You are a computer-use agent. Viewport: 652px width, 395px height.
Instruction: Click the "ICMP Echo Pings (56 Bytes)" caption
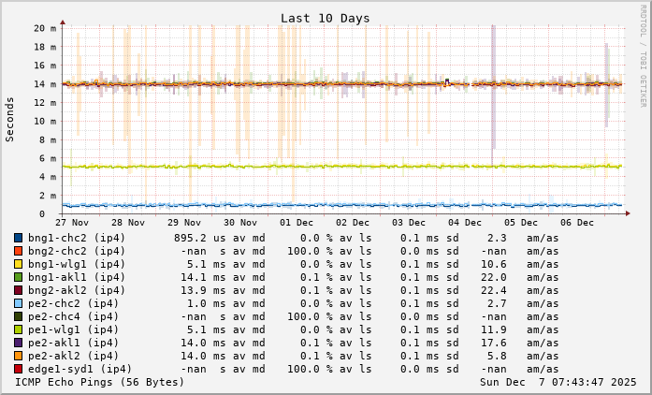click(100, 382)
